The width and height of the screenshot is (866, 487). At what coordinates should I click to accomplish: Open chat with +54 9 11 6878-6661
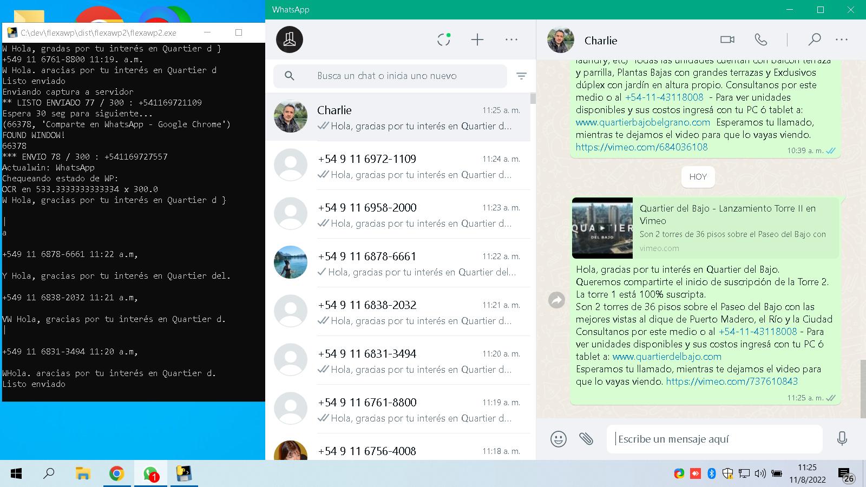click(x=398, y=263)
